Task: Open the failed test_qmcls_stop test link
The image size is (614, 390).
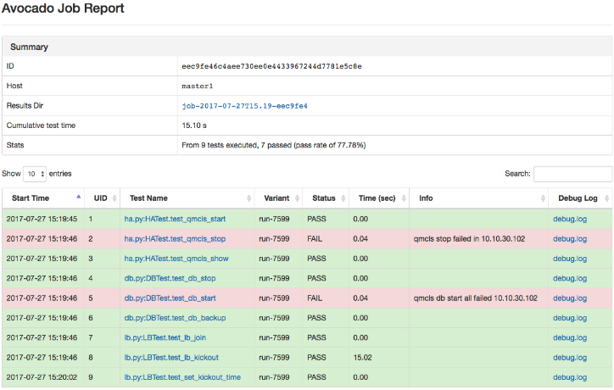Action: 175,239
